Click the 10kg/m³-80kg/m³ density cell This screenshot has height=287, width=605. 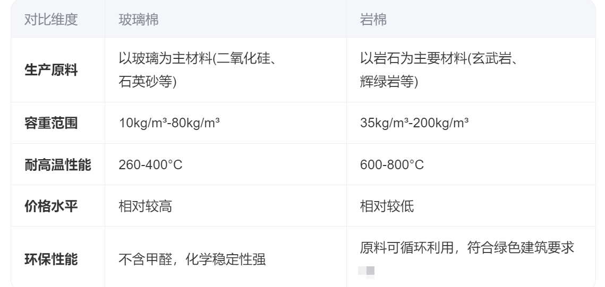pos(170,123)
